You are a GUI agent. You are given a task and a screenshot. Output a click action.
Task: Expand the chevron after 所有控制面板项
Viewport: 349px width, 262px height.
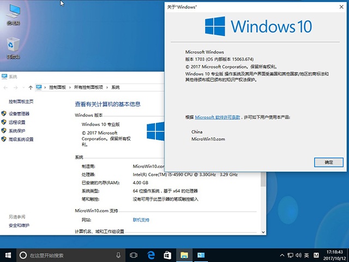pyautogui.click(x=107, y=87)
